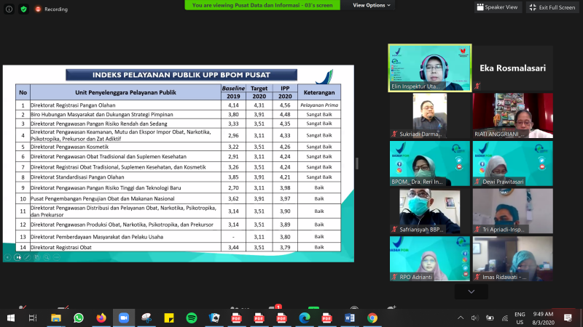Open Task View in the taskbar
Image resolution: width=583 pixels, height=327 pixels.
pos(33,318)
